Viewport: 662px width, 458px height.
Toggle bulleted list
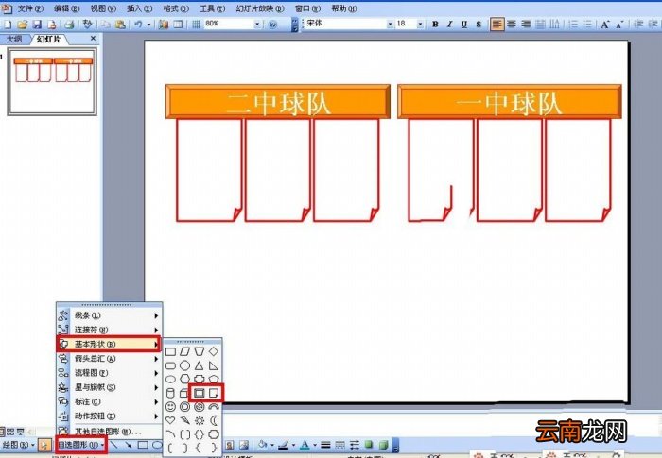[587, 25]
